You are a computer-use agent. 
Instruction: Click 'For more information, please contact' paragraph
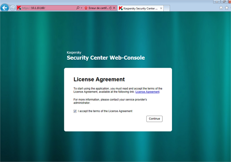110,101
